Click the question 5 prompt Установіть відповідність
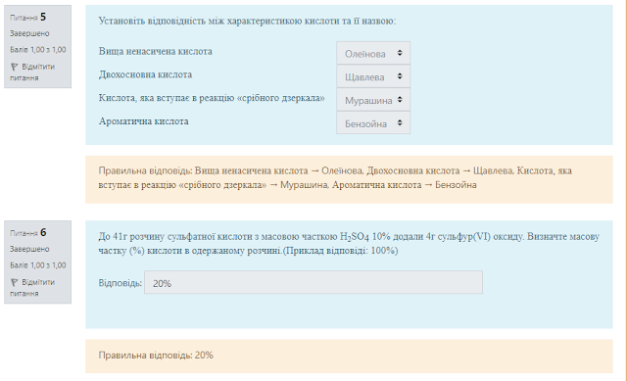The height and width of the screenshot is (381, 627). 247,21
